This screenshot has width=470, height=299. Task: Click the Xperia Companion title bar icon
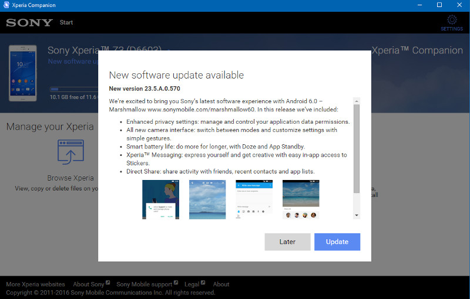pyautogui.click(x=6, y=5)
